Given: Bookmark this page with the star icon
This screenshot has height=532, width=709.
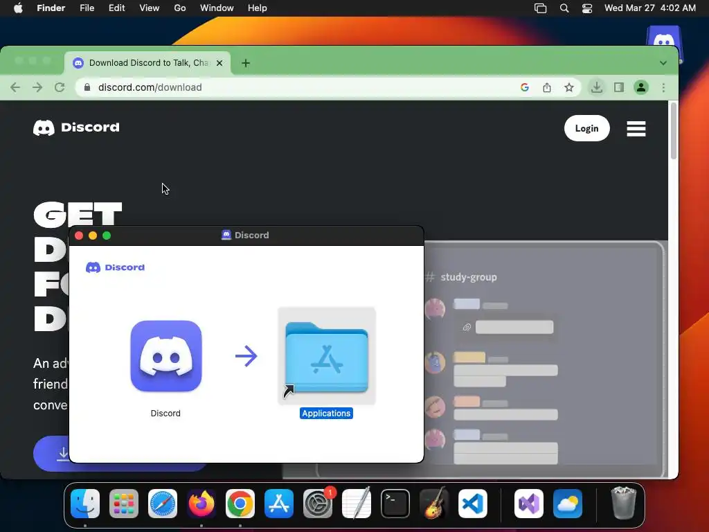Looking at the screenshot, I should click(569, 87).
